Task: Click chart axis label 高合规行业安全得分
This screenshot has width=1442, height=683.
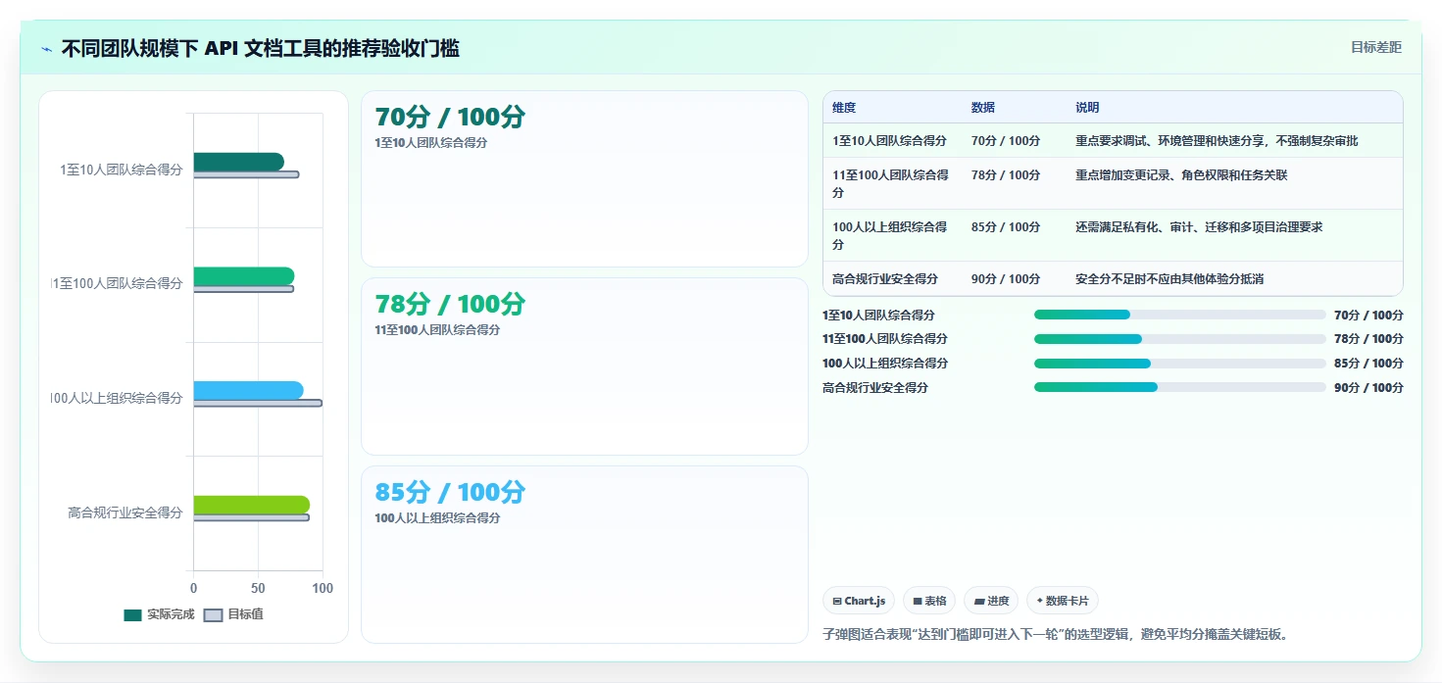Action: pyautogui.click(x=125, y=512)
